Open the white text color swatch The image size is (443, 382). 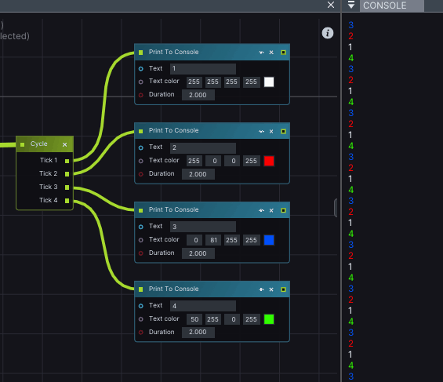click(269, 82)
